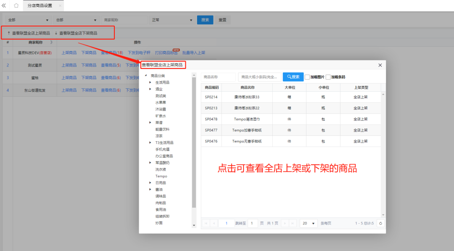The width and height of the screenshot is (454, 251).
Task: Go to the first page in the pager
Action: (206, 223)
